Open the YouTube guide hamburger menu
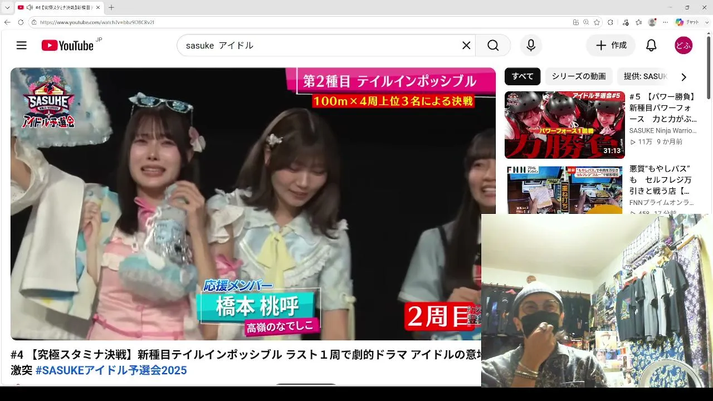Image resolution: width=713 pixels, height=401 pixels. click(x=22, y=46)
